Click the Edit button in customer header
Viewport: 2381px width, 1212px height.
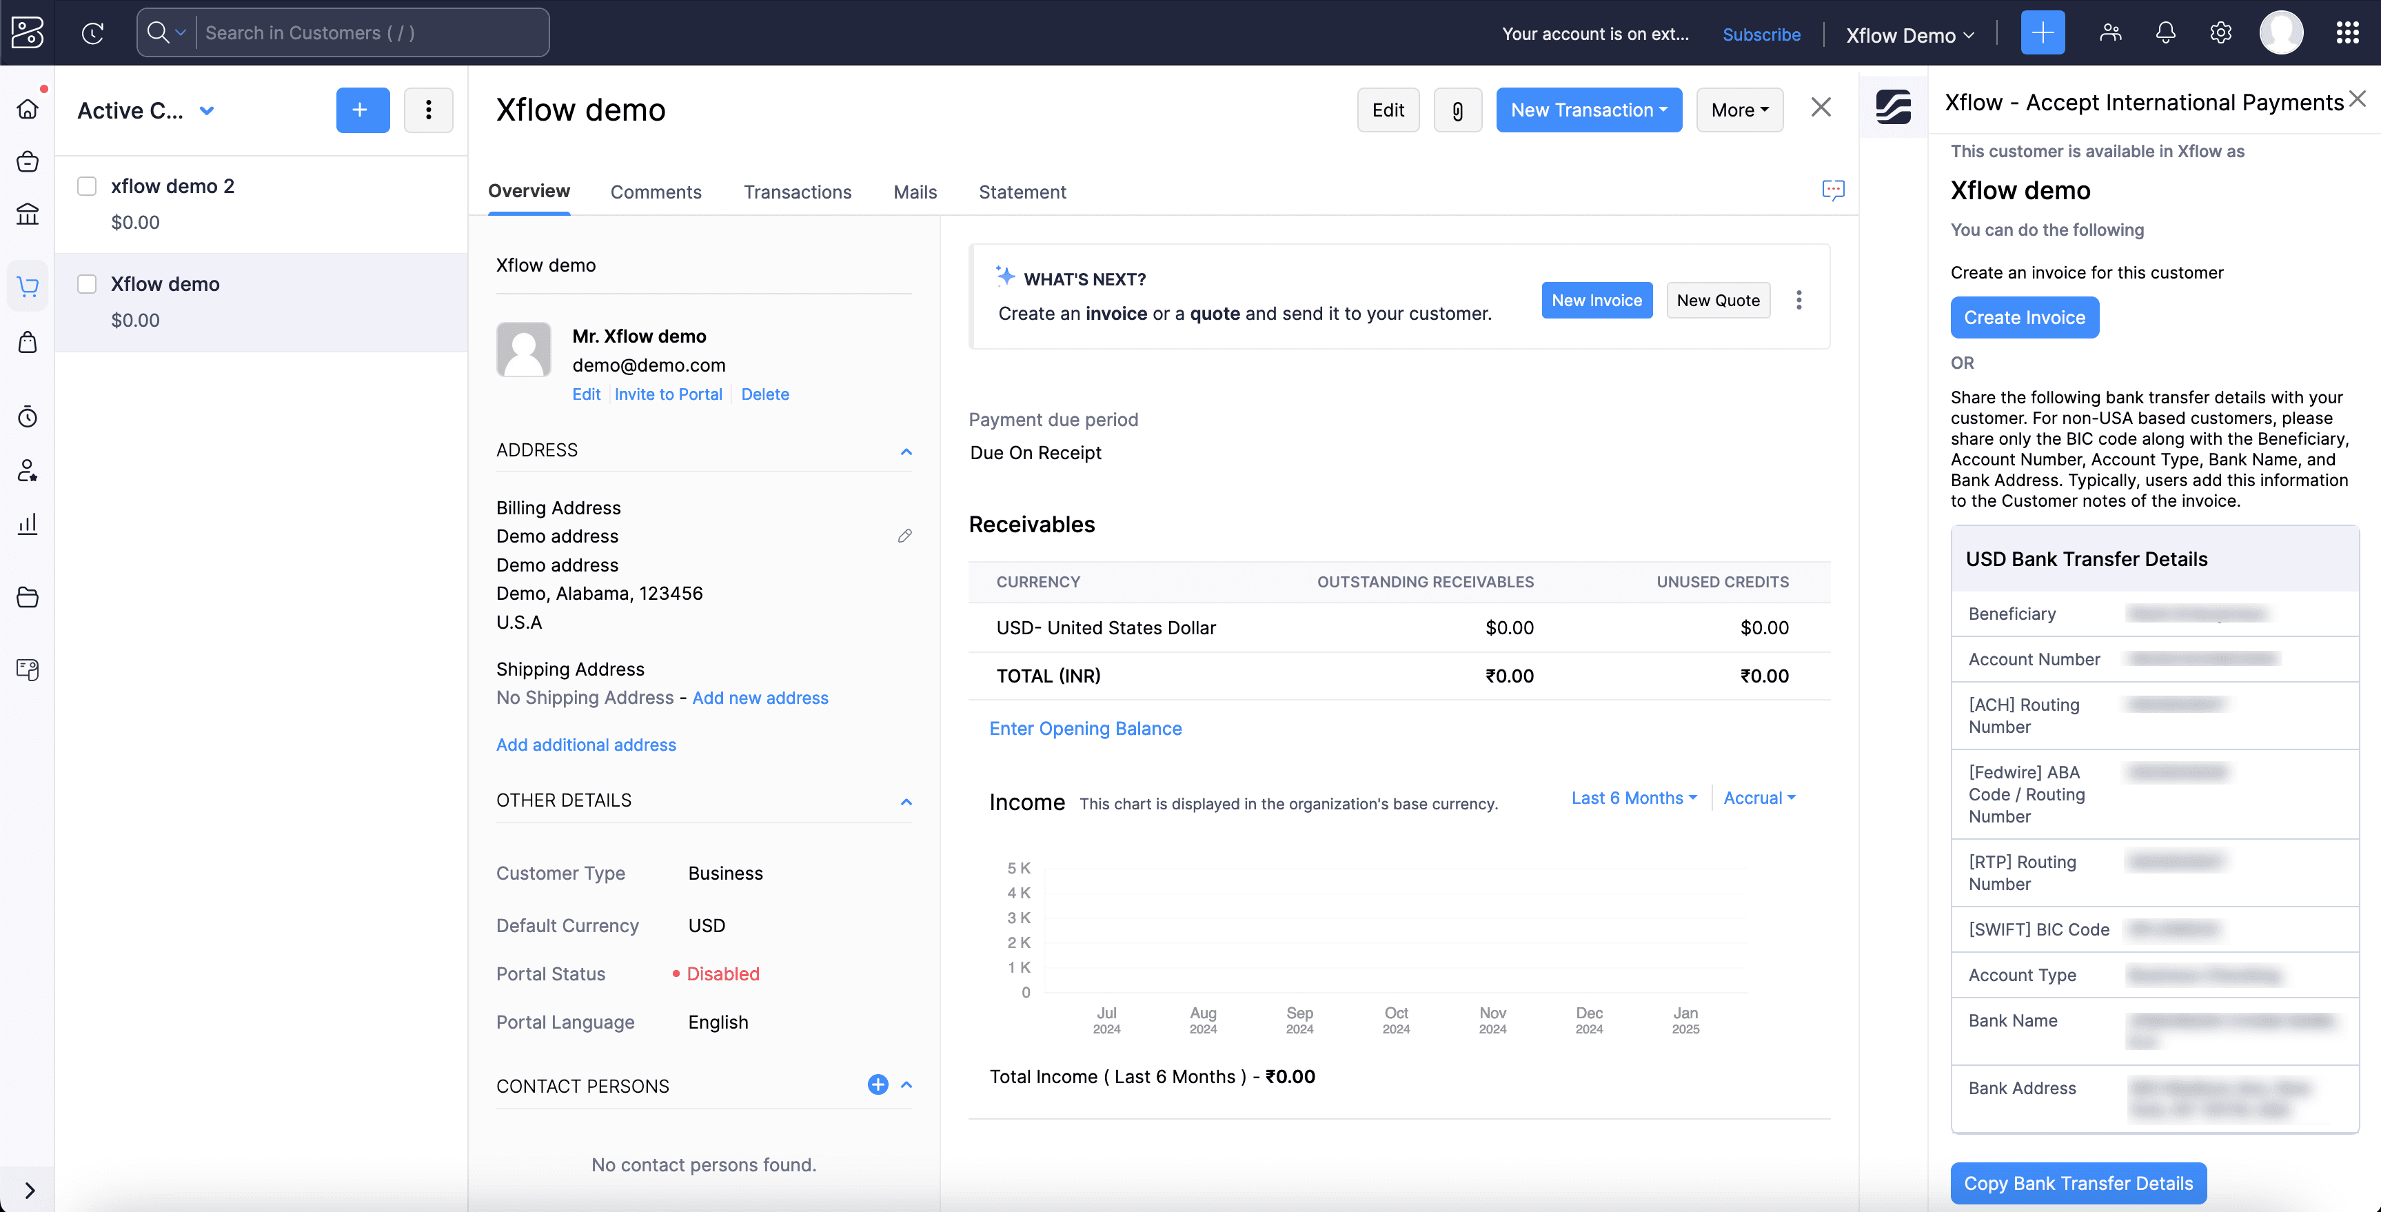click(x=1388, y=110)
